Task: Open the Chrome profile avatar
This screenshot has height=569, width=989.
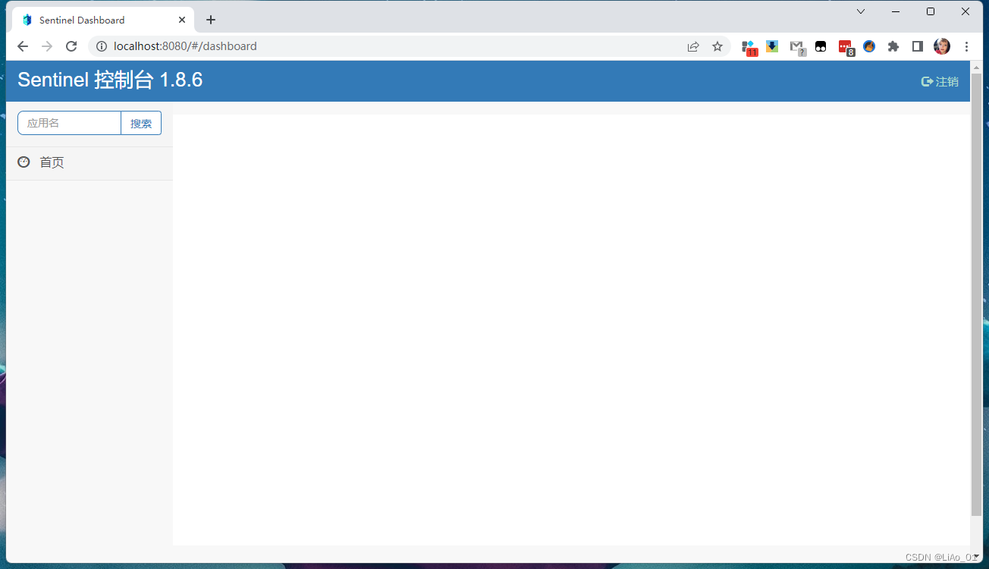Action: [x=942, y=46]
